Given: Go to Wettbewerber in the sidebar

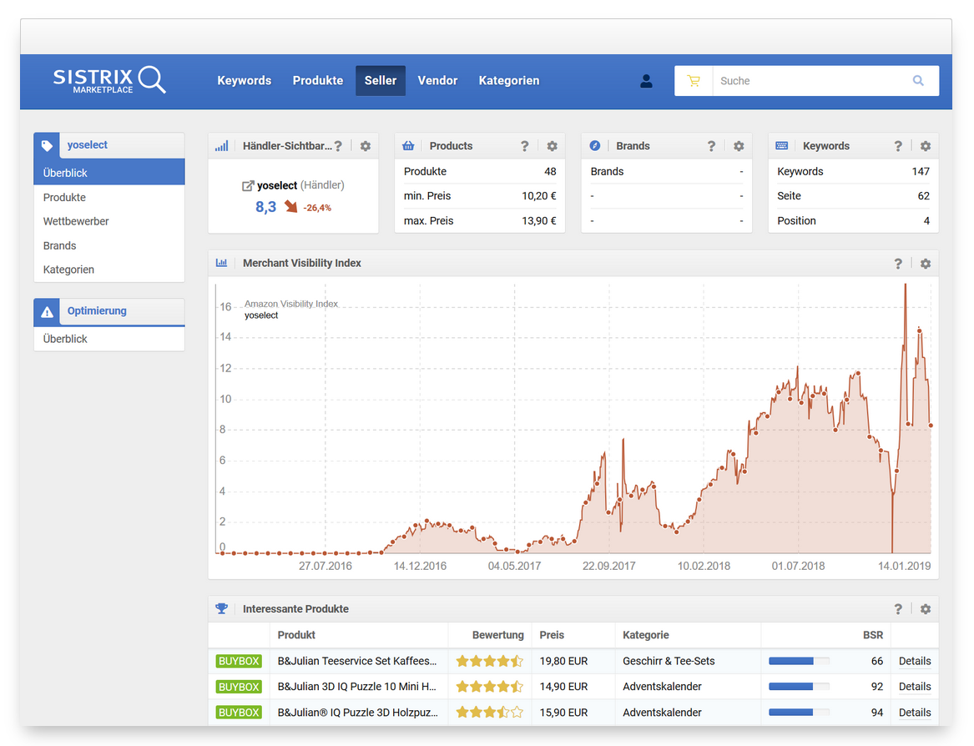Looking at the screenshot, I should (76, 221).
